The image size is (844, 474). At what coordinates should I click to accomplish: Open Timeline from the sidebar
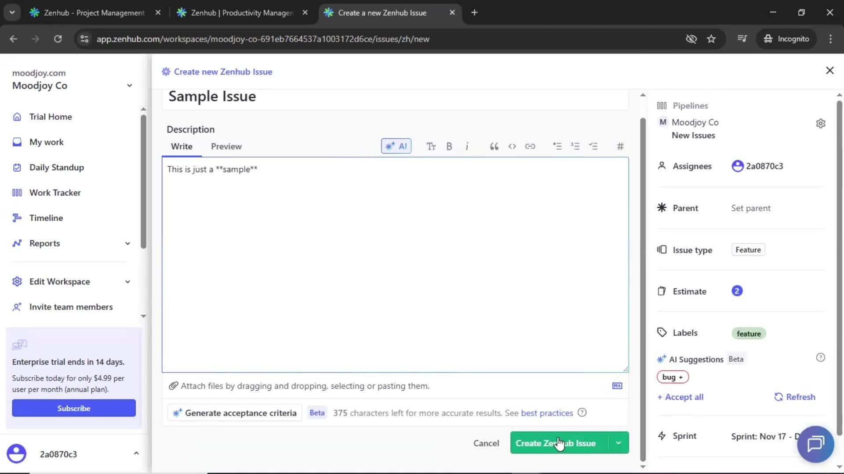point(46,218)
